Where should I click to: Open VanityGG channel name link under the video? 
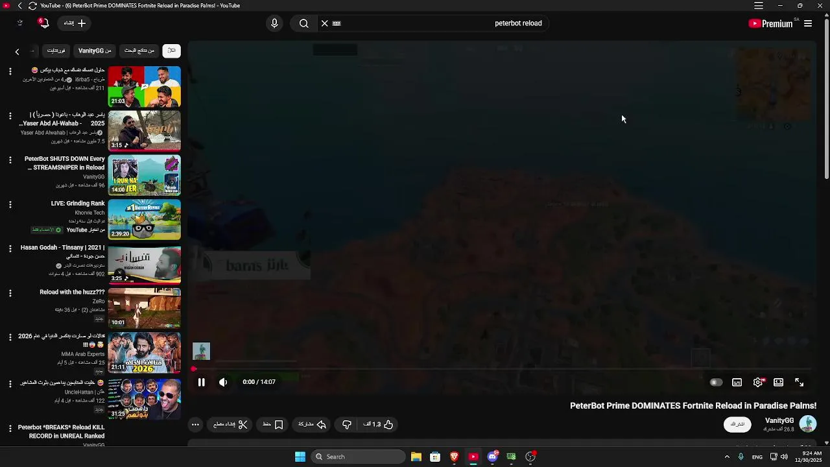tap(779, 420)
